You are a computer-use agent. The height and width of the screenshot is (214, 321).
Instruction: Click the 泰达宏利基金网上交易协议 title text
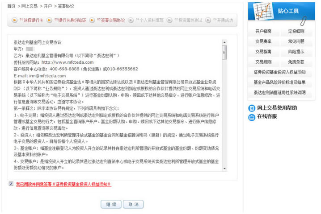click(38, 42)
